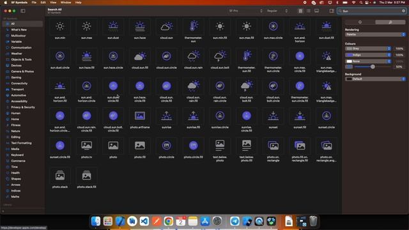Switch to gallery view mode
Screen dimensions: 409x230
[317, 11]
